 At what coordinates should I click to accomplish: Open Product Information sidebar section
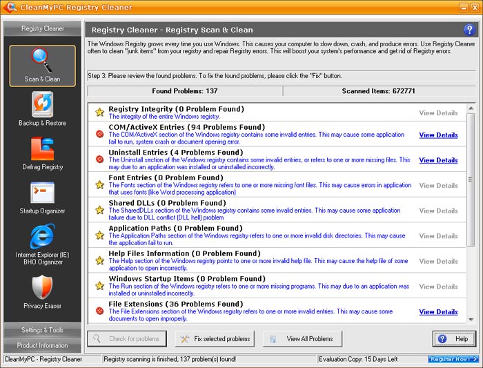pos(43,345)
